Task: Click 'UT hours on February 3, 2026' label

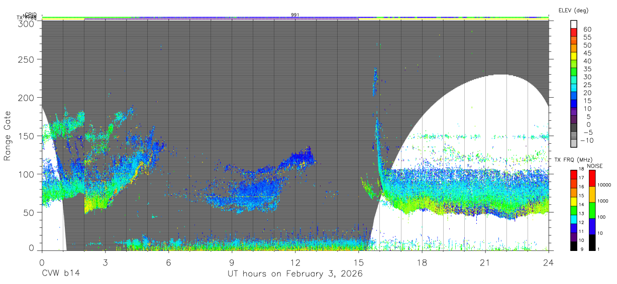Action: pyautogui.click(x=295, y=274)
